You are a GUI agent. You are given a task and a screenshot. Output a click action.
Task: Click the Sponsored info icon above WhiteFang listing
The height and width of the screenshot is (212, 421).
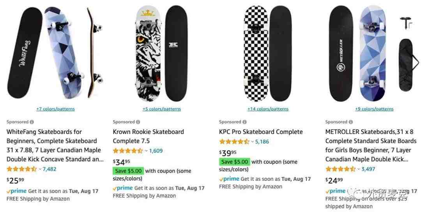[32, 122]
